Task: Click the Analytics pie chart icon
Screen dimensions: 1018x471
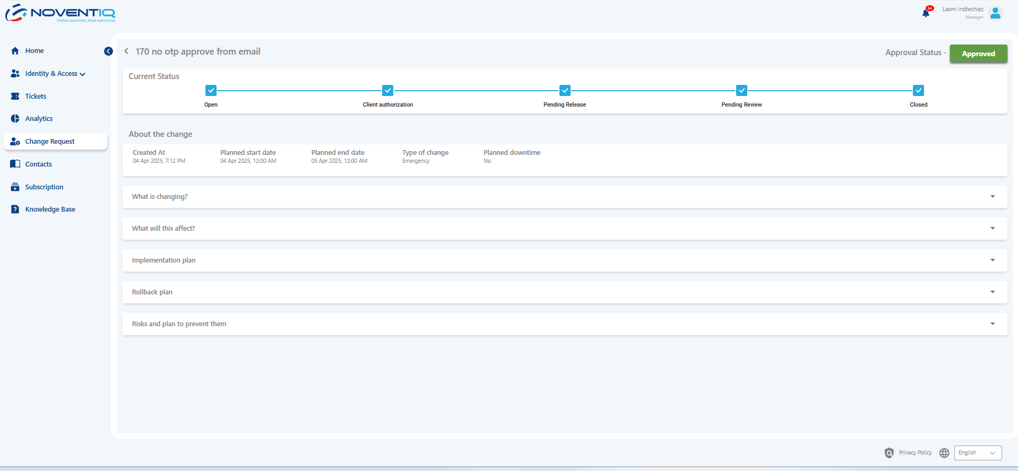Action: [15, 119]
